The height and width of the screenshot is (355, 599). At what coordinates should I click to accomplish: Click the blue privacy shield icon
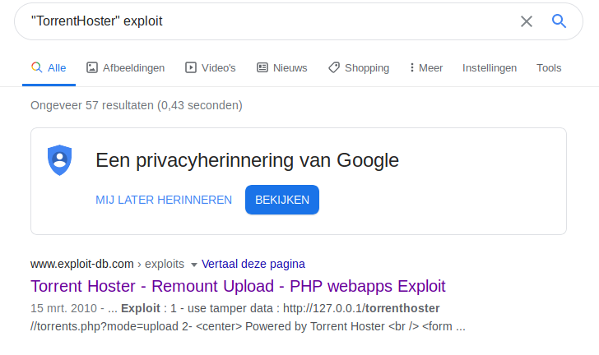pyautogui.click(x=59, y=160)
